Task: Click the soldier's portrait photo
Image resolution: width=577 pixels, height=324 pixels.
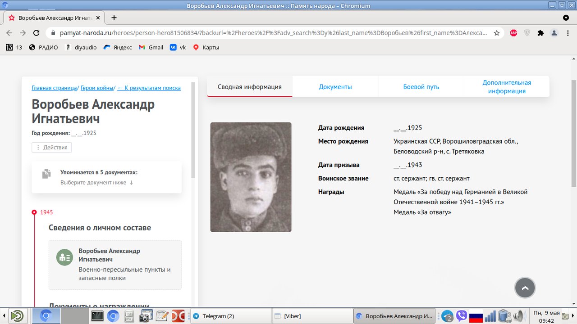Action: [x=251, y=177]
